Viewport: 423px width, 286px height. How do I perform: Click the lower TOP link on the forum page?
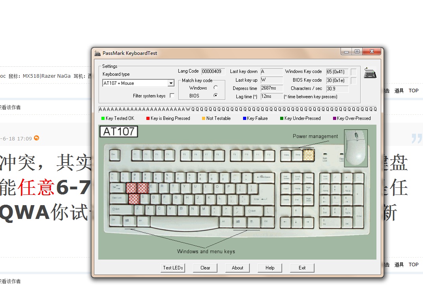[414, 265]
